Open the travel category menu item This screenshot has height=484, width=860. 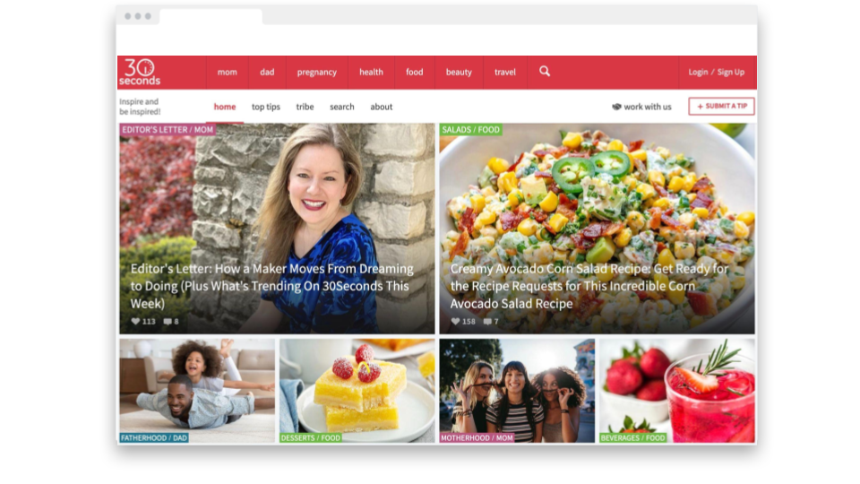505,72
